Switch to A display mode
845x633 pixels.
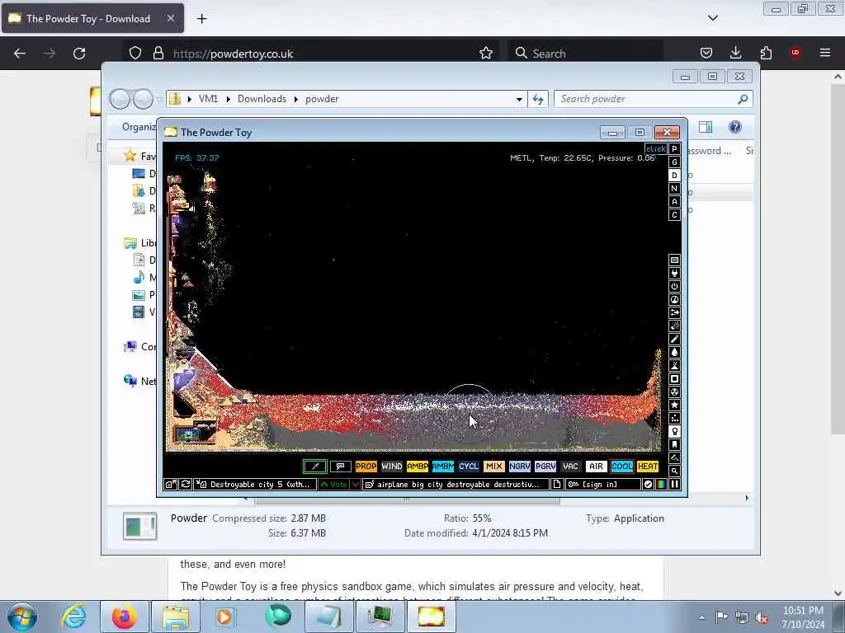point(674,202)
